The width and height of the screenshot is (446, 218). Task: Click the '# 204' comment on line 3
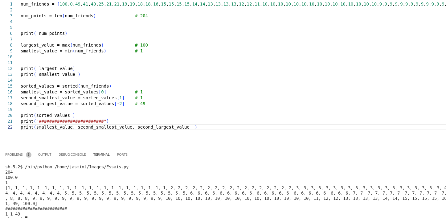point(141,16)
